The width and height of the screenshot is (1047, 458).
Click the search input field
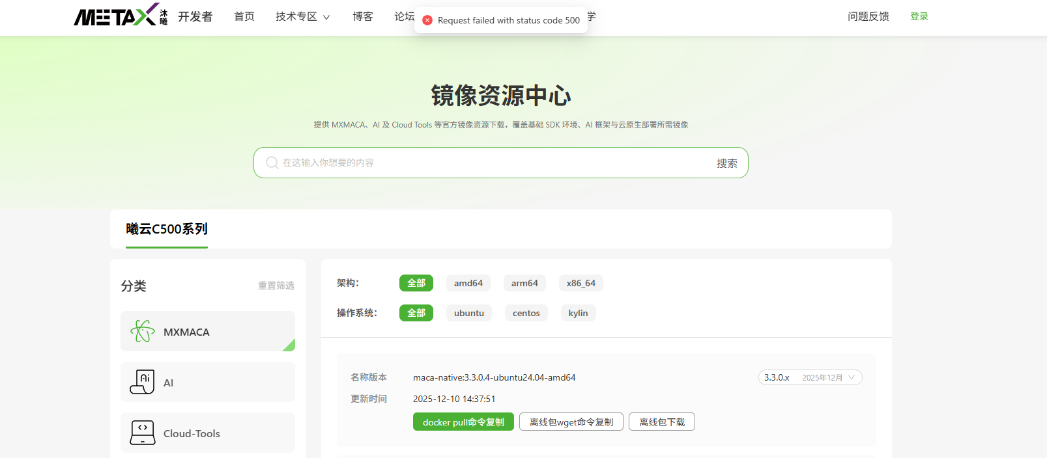489,163
